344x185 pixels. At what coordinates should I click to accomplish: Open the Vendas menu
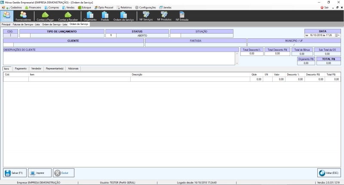point(68,7)
